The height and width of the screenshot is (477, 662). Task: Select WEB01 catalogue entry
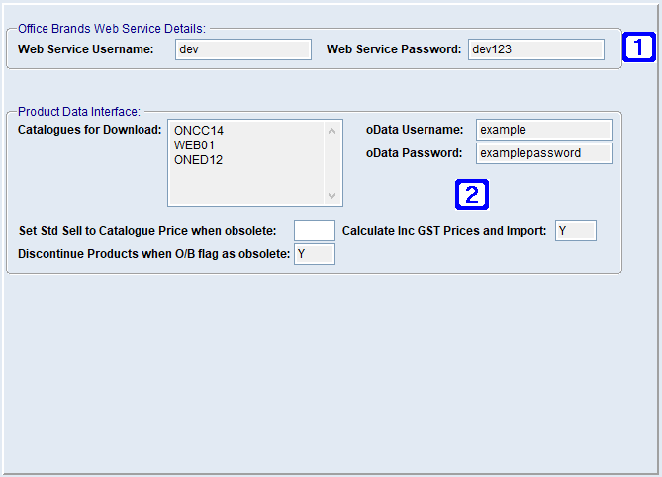pos(194,144)
